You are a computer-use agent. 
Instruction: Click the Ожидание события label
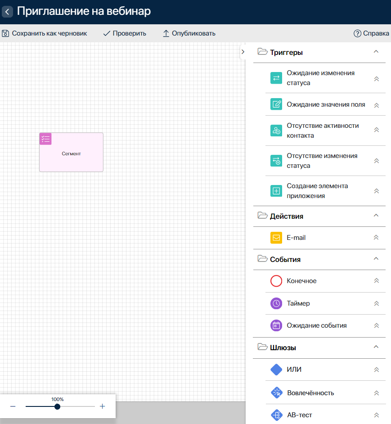point(317,325)
